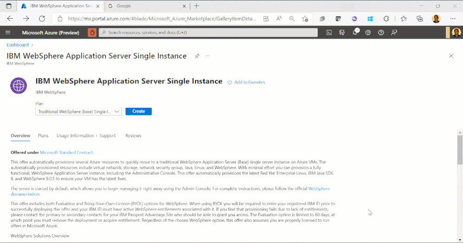Click the Read aloud icon
463x243 pixels.
point(279,19)
